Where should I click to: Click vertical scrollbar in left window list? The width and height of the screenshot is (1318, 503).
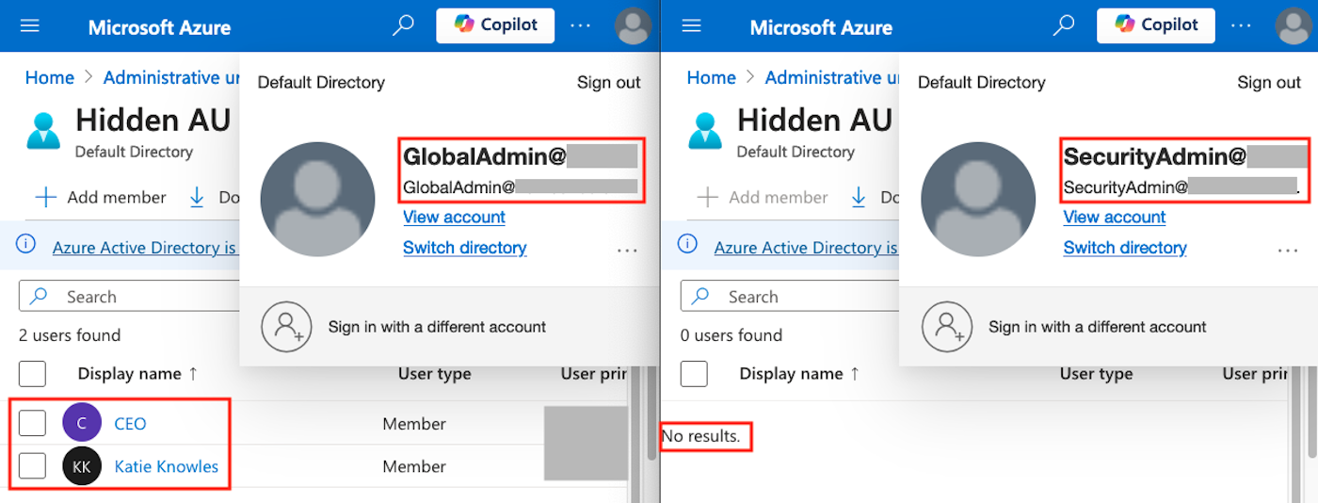click(651, 414)
